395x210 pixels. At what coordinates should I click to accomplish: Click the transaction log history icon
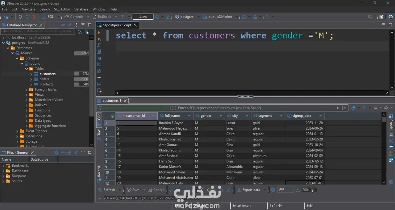click(157, 17)
